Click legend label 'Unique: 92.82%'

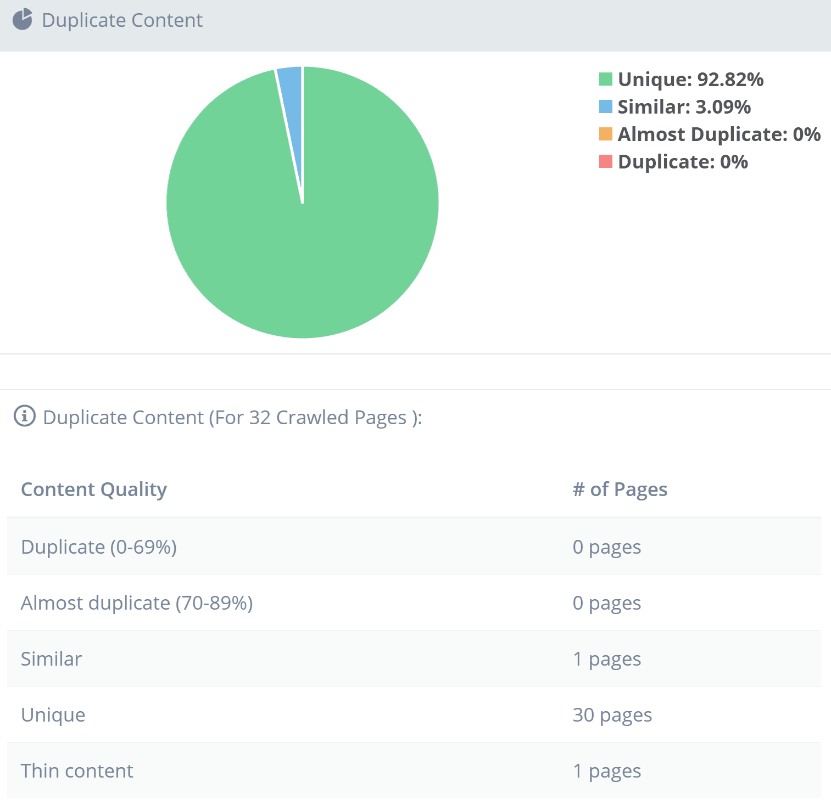pyautogui.click(x=690, y=80)
